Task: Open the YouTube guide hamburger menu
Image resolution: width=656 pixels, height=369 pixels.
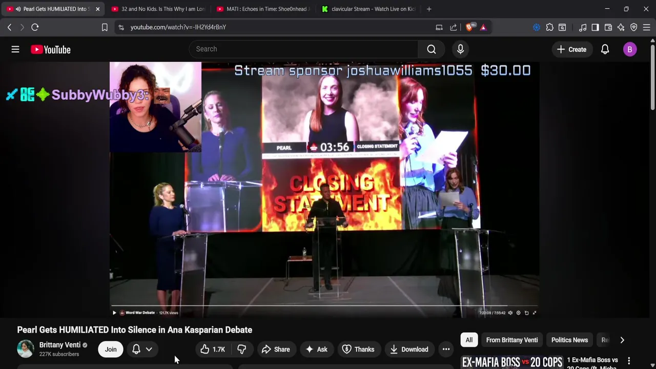Action: point(15,49)
